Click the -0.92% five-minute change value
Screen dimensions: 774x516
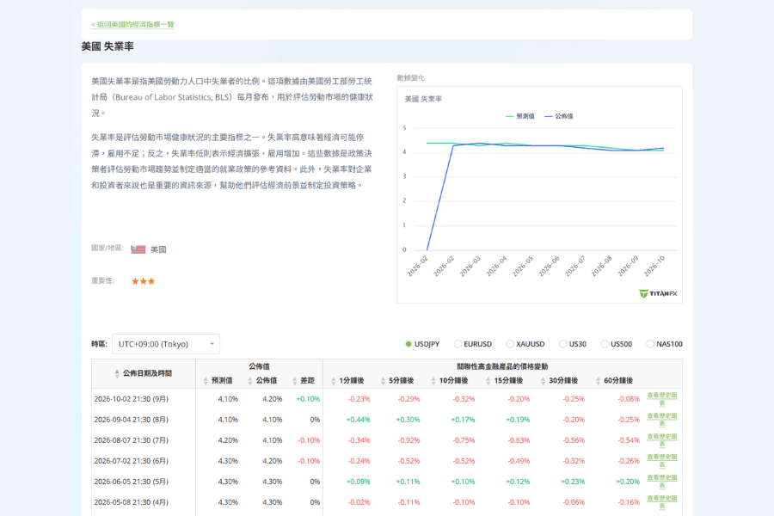click(x=408, y=440)
